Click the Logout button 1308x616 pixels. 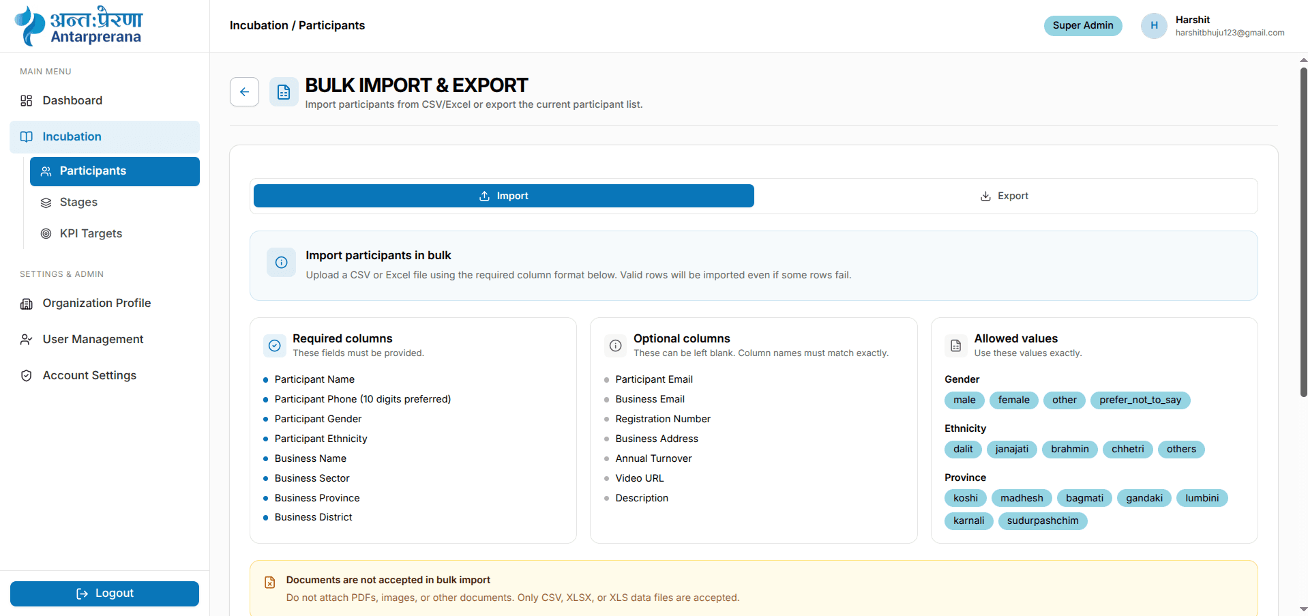pos(104,593)
